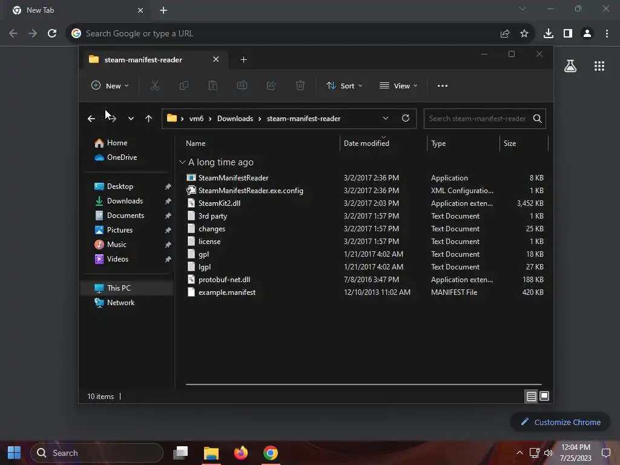Add a new Explorer tab
This screenshot has width=620, height=465.
pos(243,60)
